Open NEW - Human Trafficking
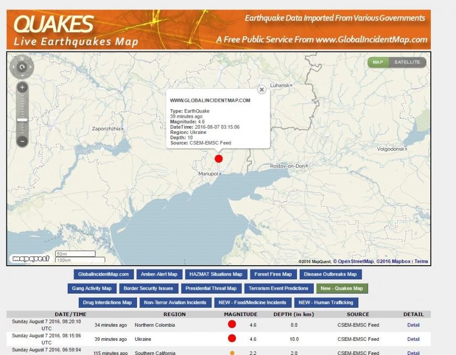This screenshot has width=456, height=355. coord(326,302)
